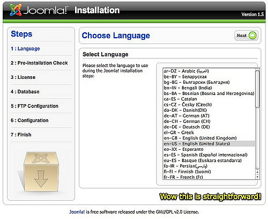Select da-DK – Danish(DK)
The width and height of the screenshot is (268, 219).
point(209,110)
